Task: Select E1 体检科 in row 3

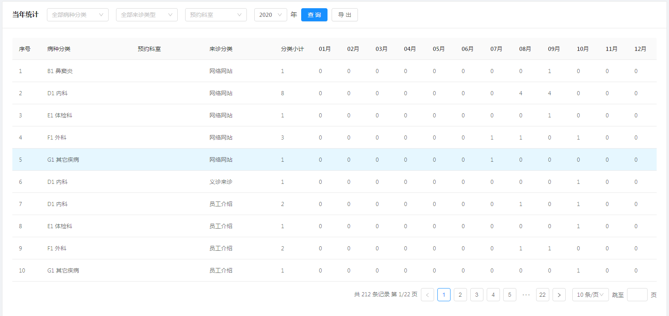Action: tap(60, 115)
